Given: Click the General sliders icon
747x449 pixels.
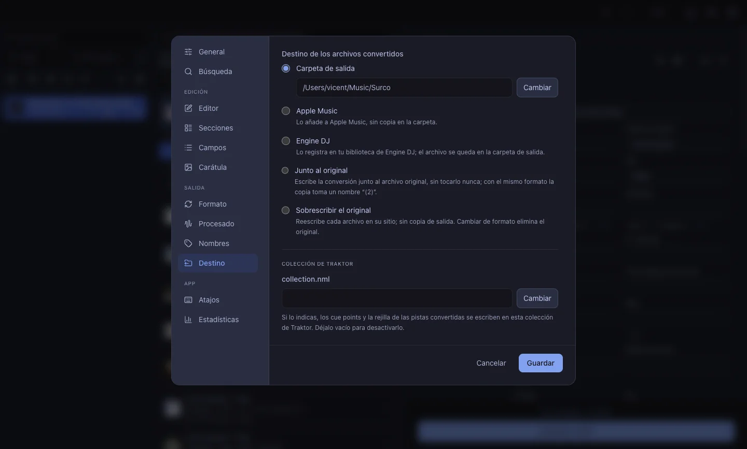Looking at the screenshot, I should click(188, 52).
